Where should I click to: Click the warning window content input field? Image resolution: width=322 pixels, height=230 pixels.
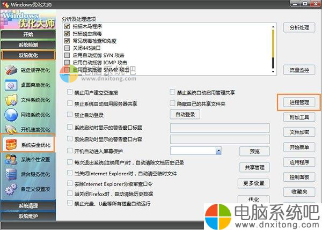[x=220, y=139]
